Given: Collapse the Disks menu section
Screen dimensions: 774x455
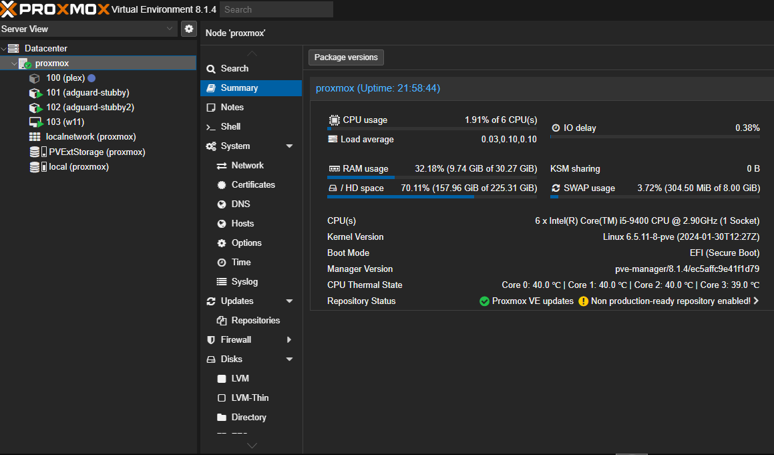Looking at the screenshot, I should click(289, 359).
